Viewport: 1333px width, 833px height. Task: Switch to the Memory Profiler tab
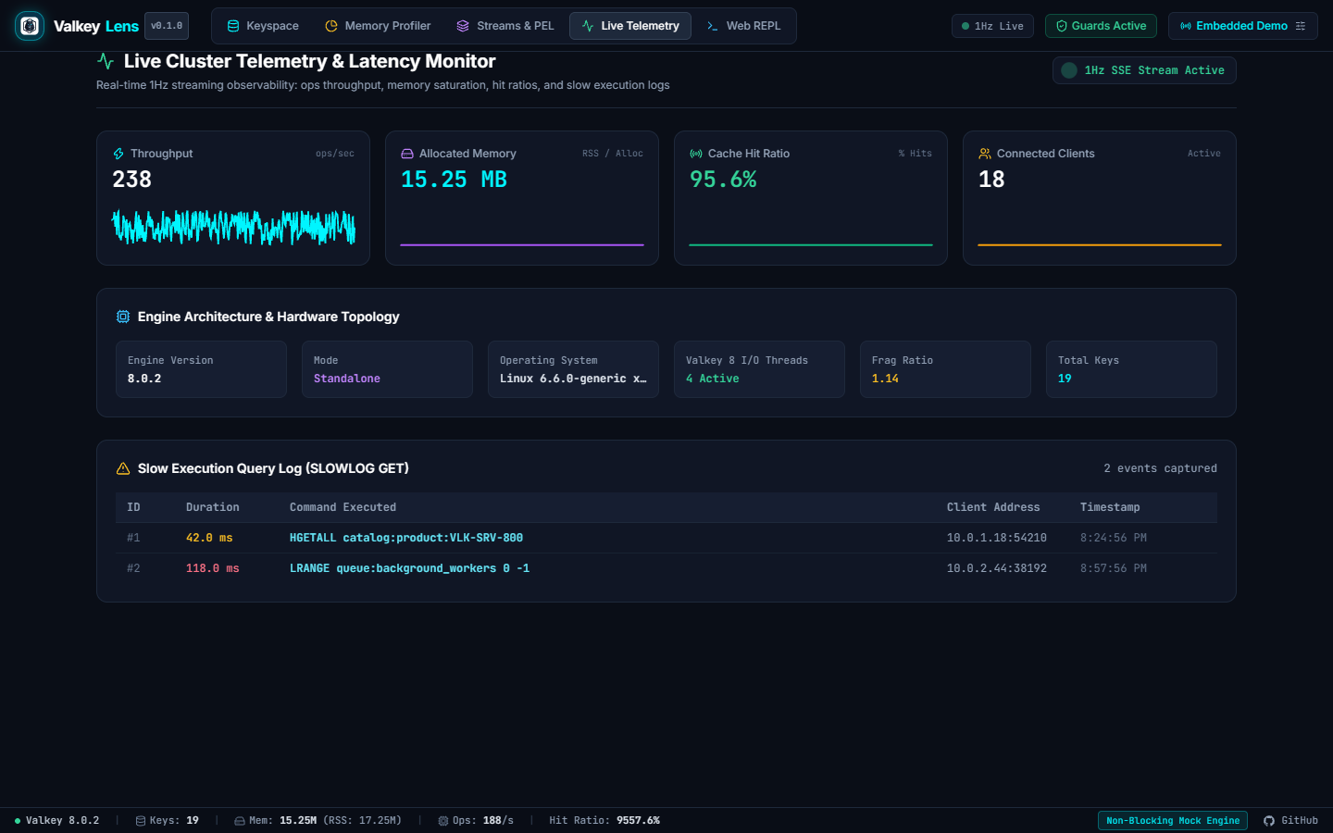[378, 26]
